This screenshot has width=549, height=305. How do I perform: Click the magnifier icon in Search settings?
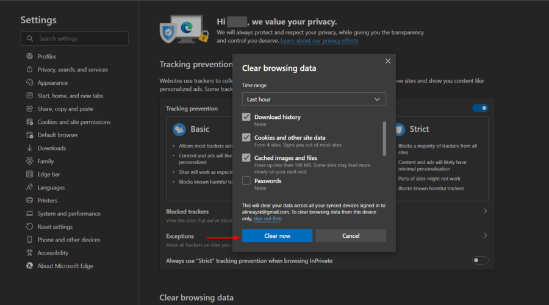30,38
